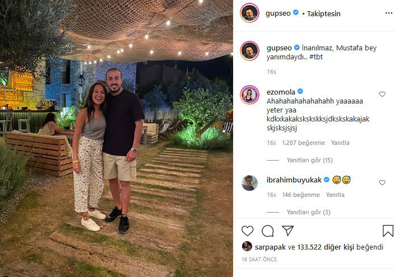Open gupseo profile picture in header
The image size is (395, 277).
click(249, 13)
